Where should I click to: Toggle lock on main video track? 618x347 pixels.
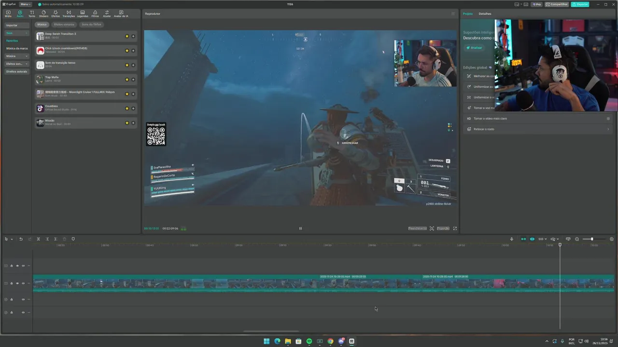[x=12, y=283]
